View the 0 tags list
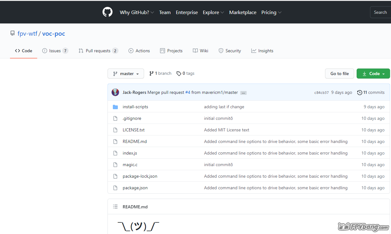This screenshot has height=234, width=391. 185,74
